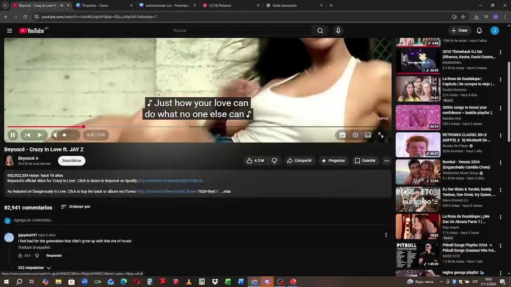
Task: Open options for 2000s songs baddie playlist
Action: point(501,108)
